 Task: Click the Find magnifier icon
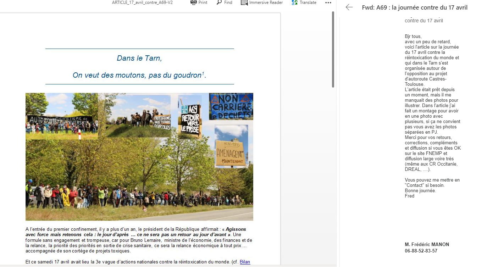(x=219, y=2)
